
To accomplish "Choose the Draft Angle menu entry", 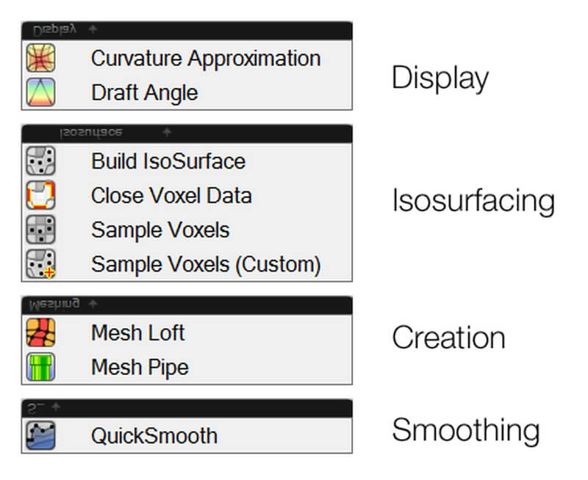I will tap(144, 92).
